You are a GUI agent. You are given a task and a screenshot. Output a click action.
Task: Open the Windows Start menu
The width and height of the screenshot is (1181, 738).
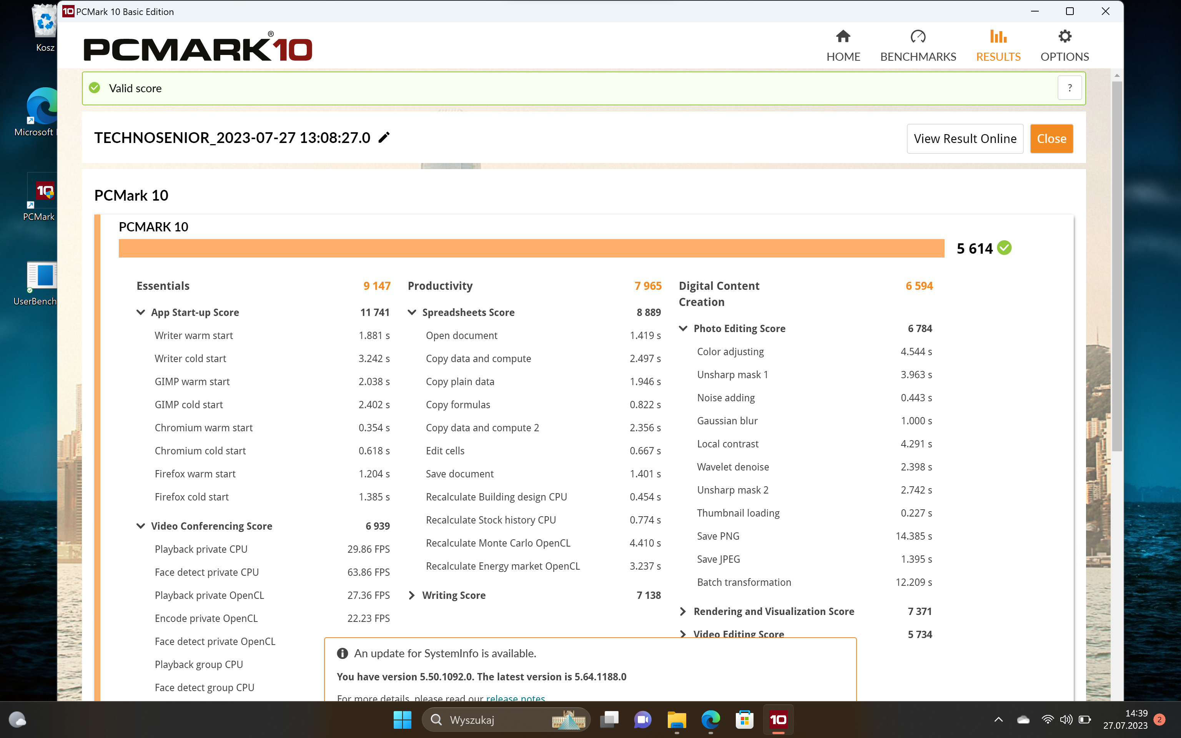click(402, 720)
